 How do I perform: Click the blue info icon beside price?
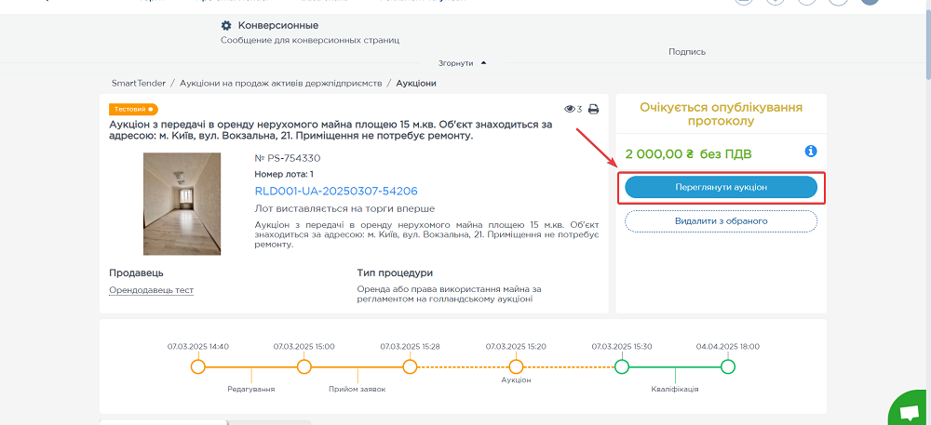pos(811,152)
